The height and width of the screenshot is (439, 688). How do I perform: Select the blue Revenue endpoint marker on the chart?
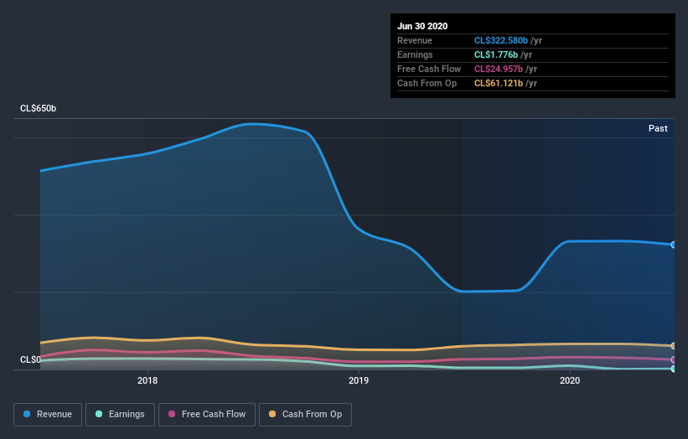[674, 245]
